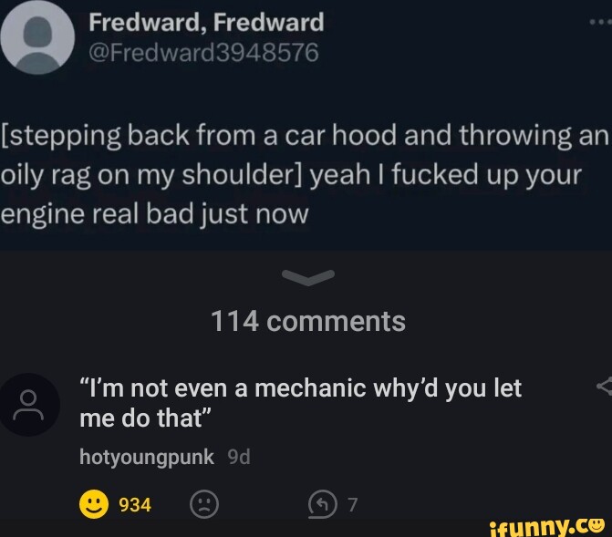This screenshot has width=612, height=537.
Task: Open the 114 comments section header
Action: click(308, 321)
